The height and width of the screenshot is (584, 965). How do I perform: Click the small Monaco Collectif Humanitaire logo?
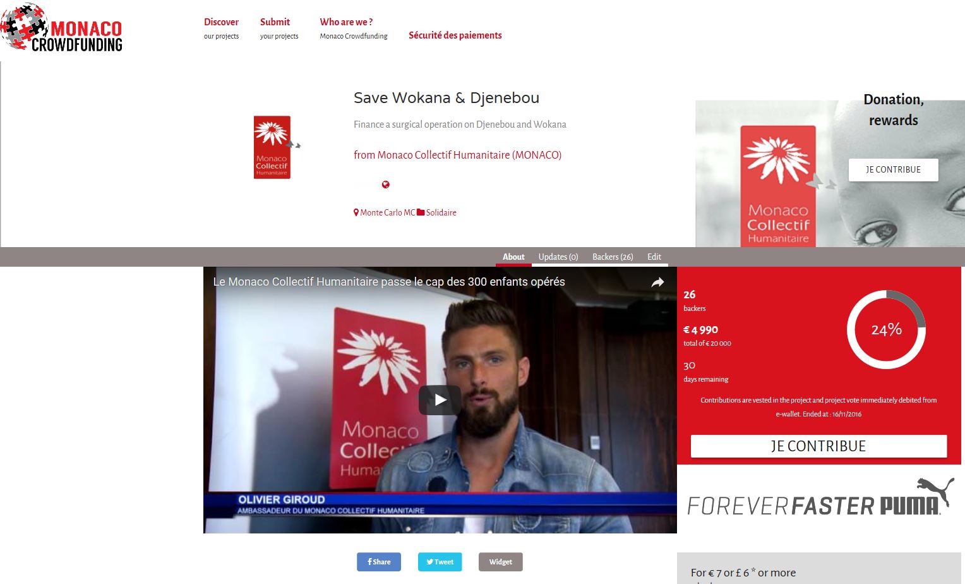pyautogui.click(x=272, y=147)
